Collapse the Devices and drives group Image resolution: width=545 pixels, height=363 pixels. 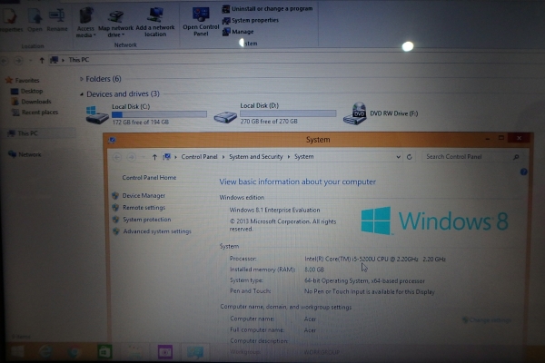[82, 94]
